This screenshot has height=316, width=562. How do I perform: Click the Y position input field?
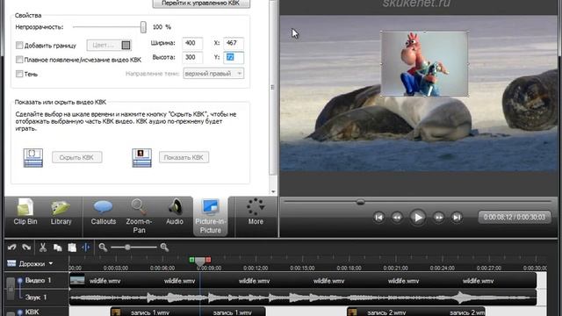(234, 57)
